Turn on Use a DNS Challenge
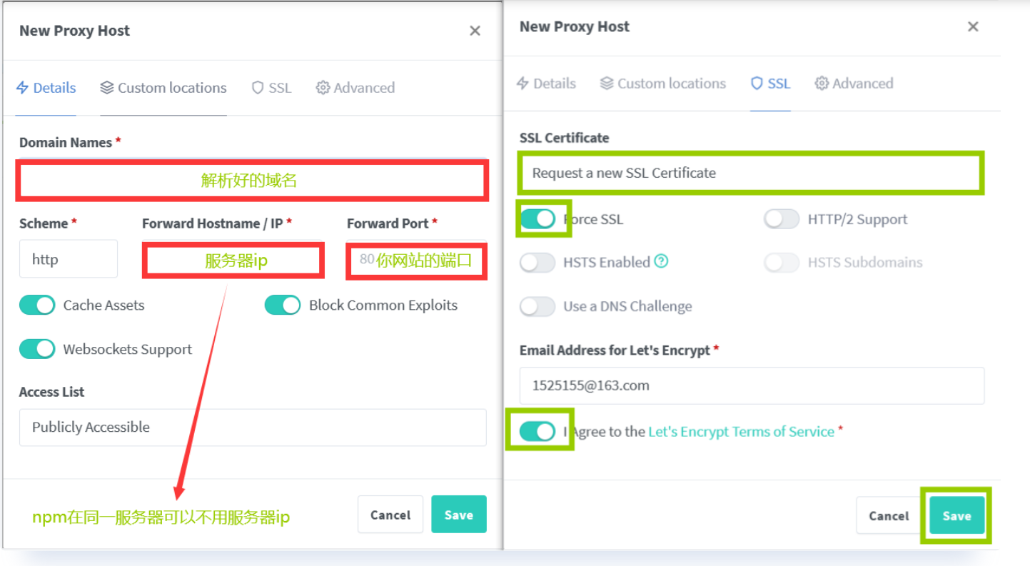Viewport: 1030px width, 566px height. pos(537,307)
